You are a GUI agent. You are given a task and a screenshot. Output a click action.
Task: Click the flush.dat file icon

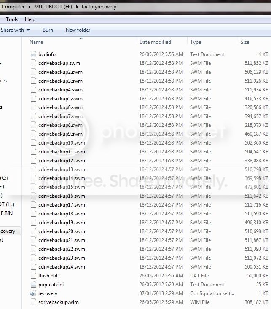tap(33, 276)
